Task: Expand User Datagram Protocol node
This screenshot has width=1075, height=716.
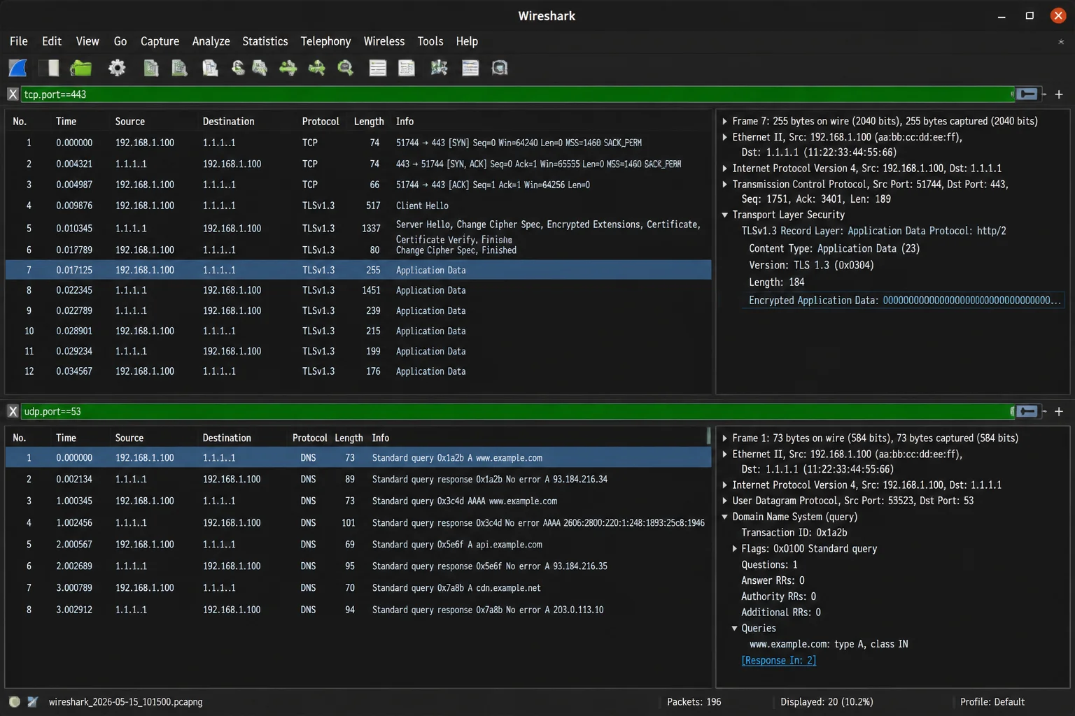Action: click(725, 501)
